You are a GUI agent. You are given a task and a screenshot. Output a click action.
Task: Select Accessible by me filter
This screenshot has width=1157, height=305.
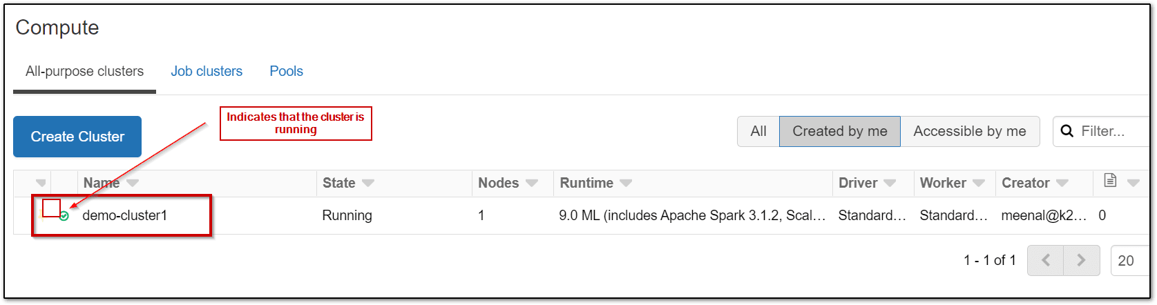coord(969,131)
